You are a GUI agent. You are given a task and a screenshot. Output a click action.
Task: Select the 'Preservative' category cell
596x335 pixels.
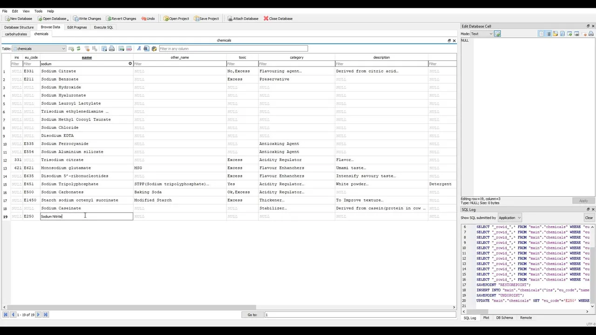(x=297, y=79)
